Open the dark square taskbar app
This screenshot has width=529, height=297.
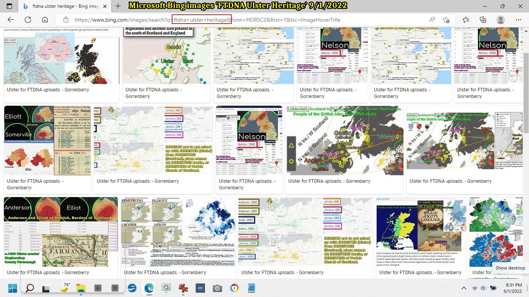pos(200,288)
